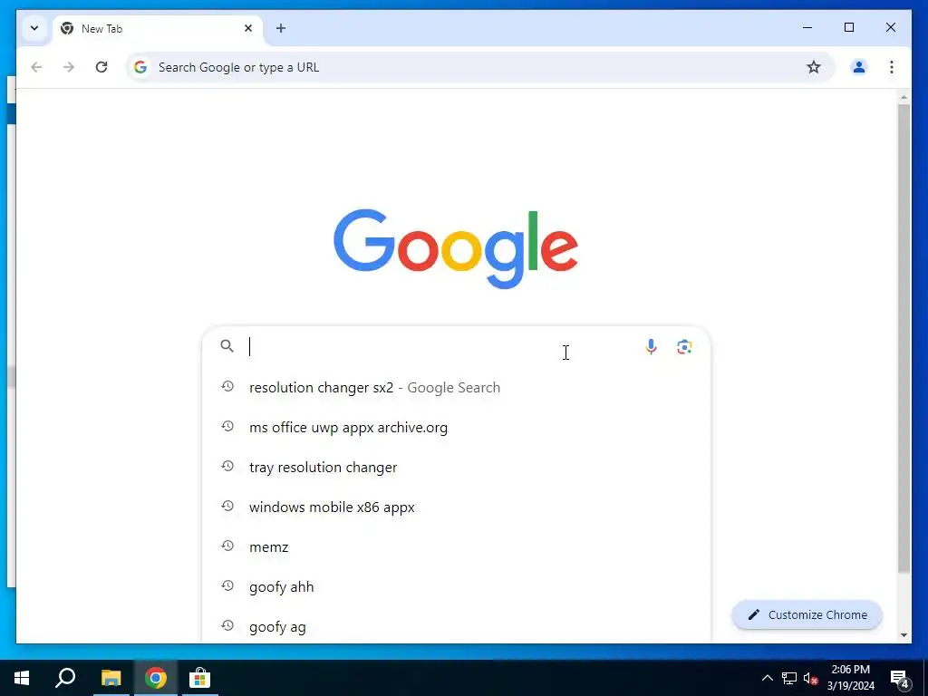The image size is (928, 696).
Task: Bookmark this tab with the star icon
Action: click(x=814, y=67)
